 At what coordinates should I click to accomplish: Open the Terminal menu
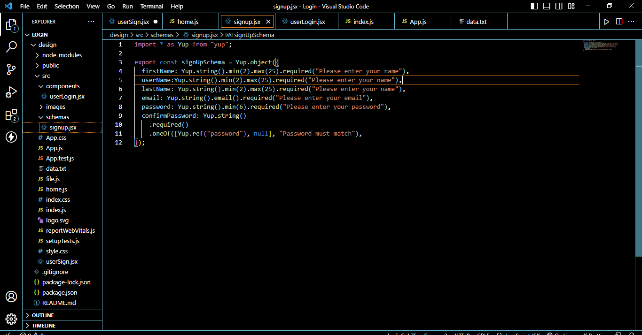pos(152,7)
